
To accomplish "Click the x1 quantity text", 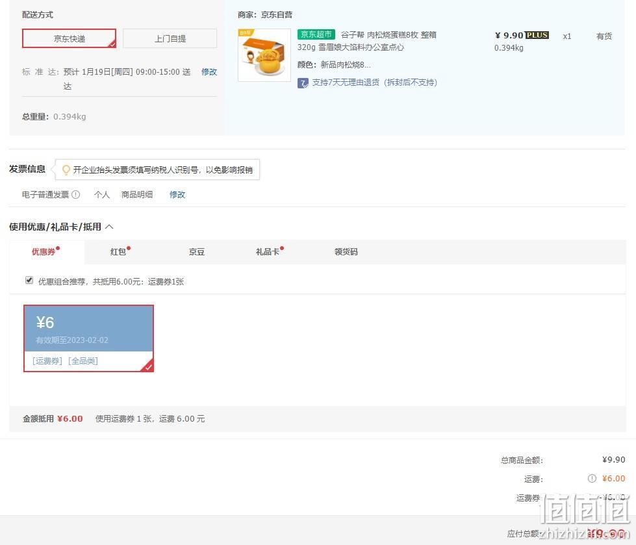I will (567, 36).
